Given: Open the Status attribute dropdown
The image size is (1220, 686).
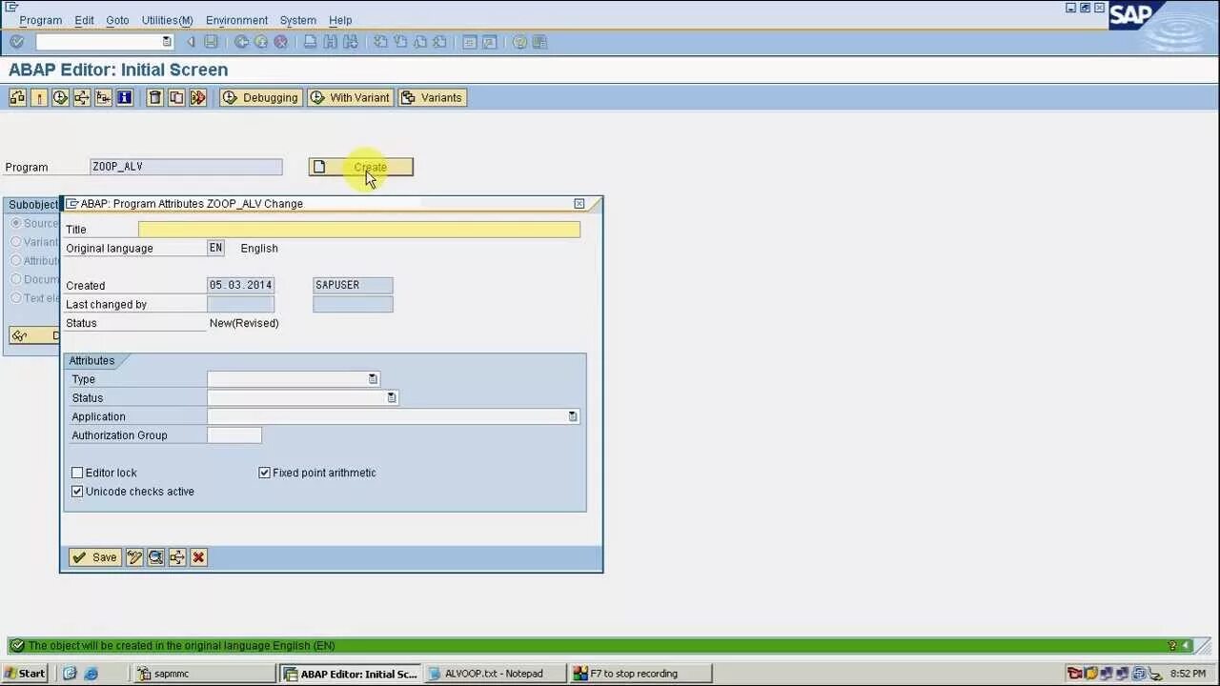Looking at the screenshot, I should click(x=392, y=398).
